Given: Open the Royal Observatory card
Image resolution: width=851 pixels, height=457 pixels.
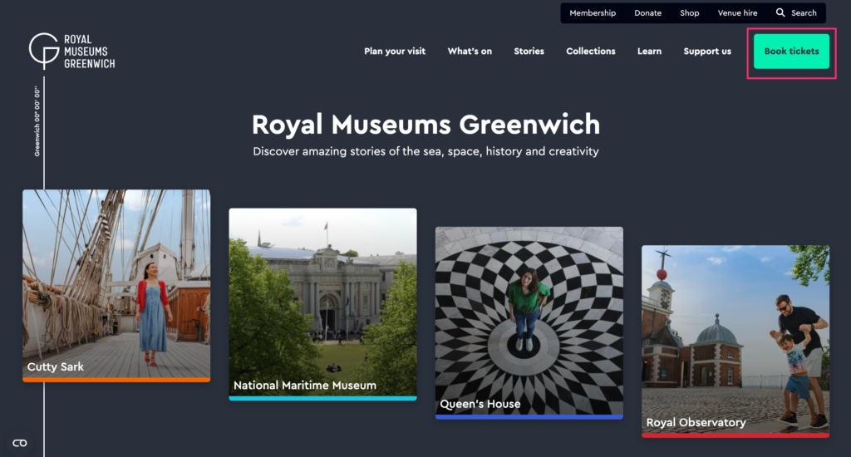Looking at the screenshot, I should (x=735, y=342).
